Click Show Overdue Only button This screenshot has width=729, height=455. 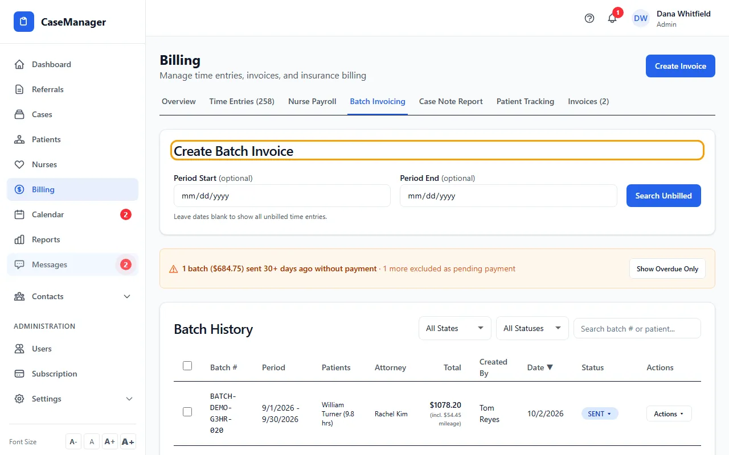click(x=667, y=269)
